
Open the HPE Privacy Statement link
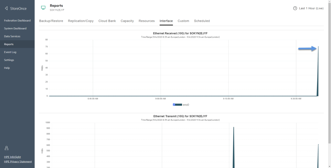coord(18,162)
